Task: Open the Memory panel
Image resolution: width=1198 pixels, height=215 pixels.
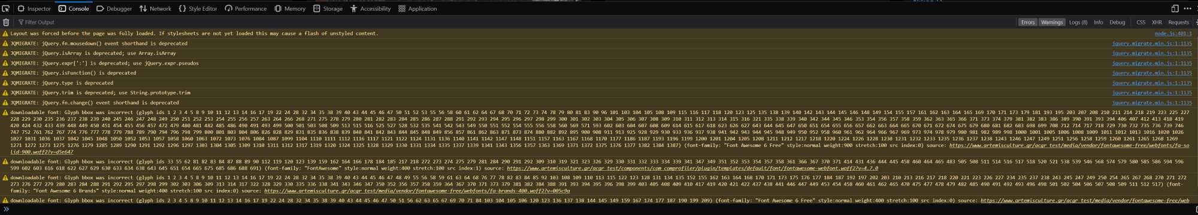Action: (x=290, y=8)
